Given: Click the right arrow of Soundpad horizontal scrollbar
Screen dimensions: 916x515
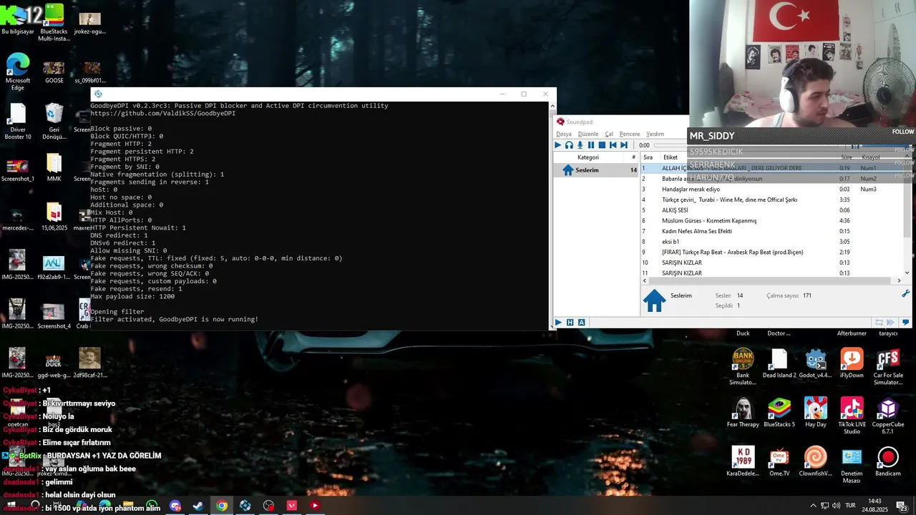Looking at the screenshot, I should (x=900, y=281).
